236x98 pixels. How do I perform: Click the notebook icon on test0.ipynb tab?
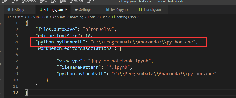point(107,9)
